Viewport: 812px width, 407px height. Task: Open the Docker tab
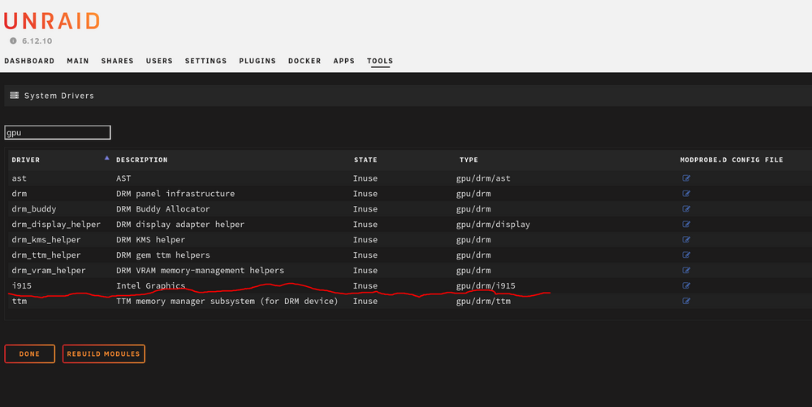[304, 61]
